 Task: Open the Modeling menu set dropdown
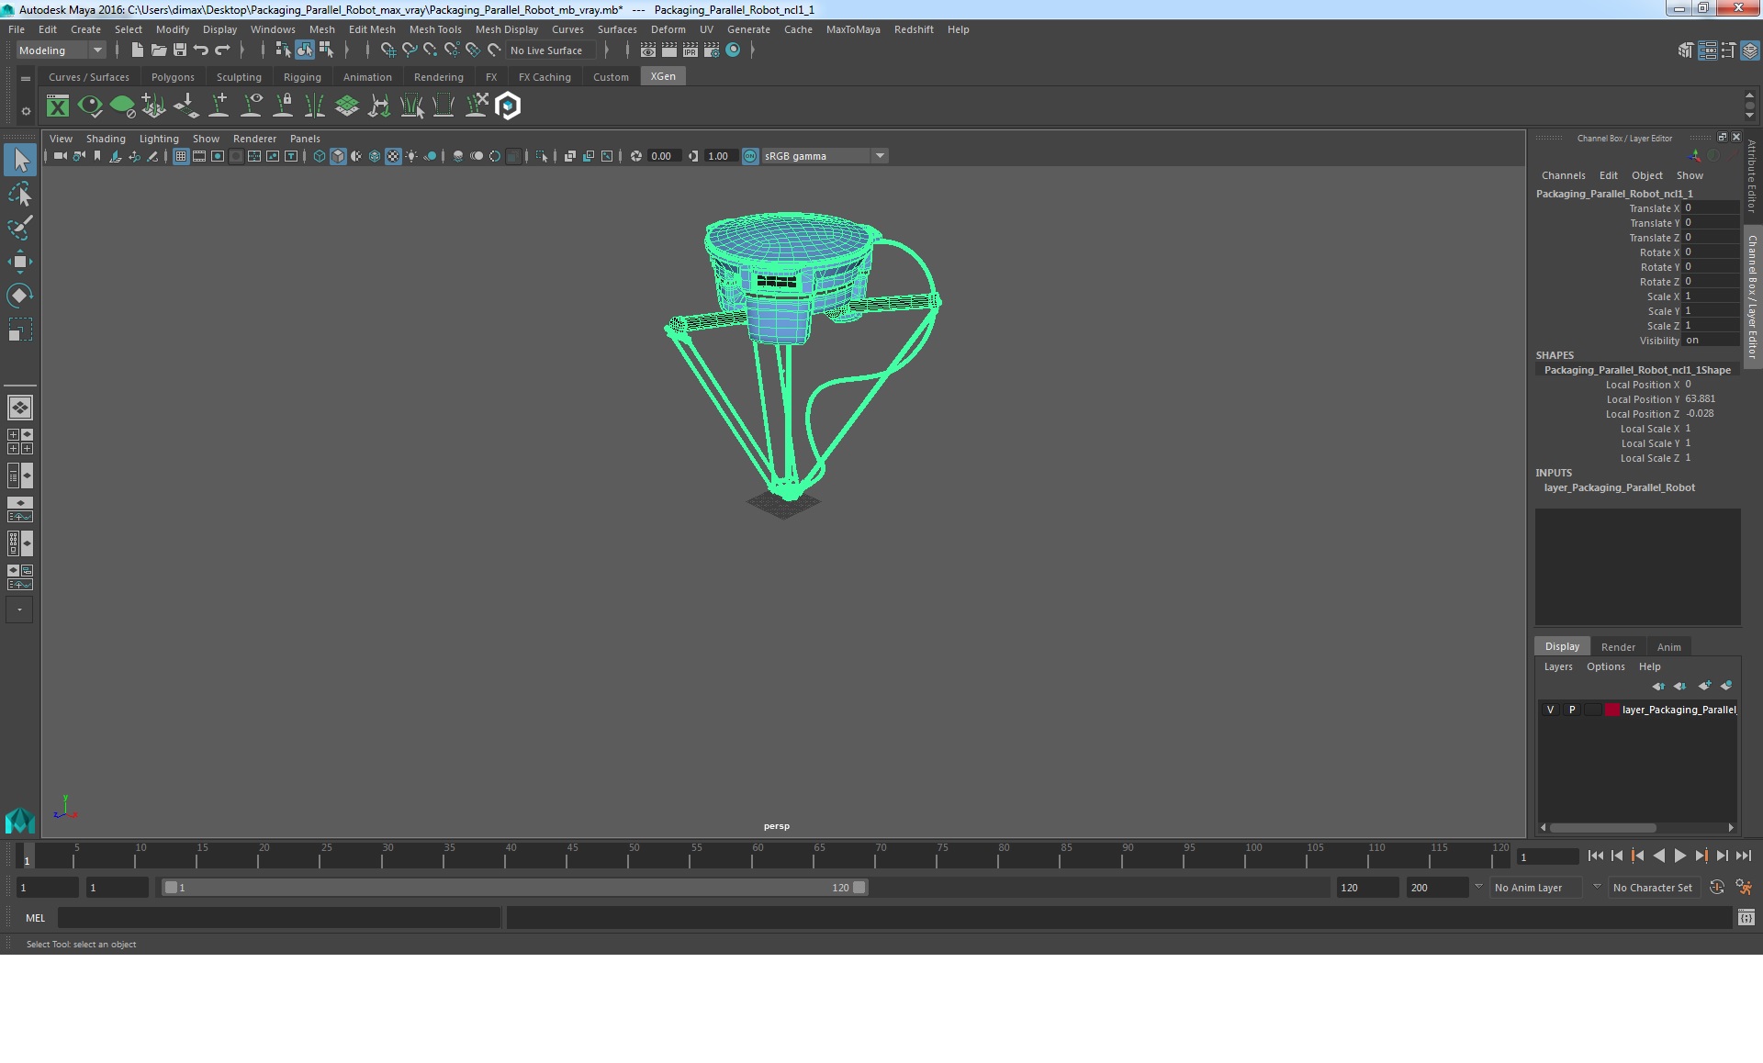coord(61,50)
